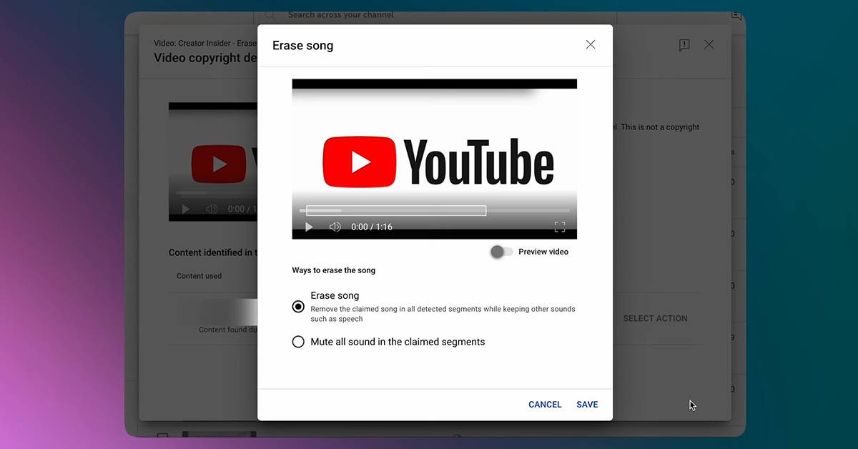
Task: Play the video in Erase song dialog
Action: point(310,227)
